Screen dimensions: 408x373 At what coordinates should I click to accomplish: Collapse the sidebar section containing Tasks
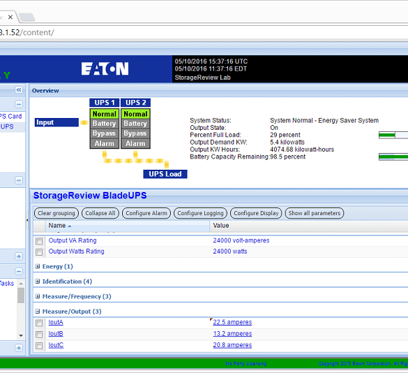coord(19,271)
